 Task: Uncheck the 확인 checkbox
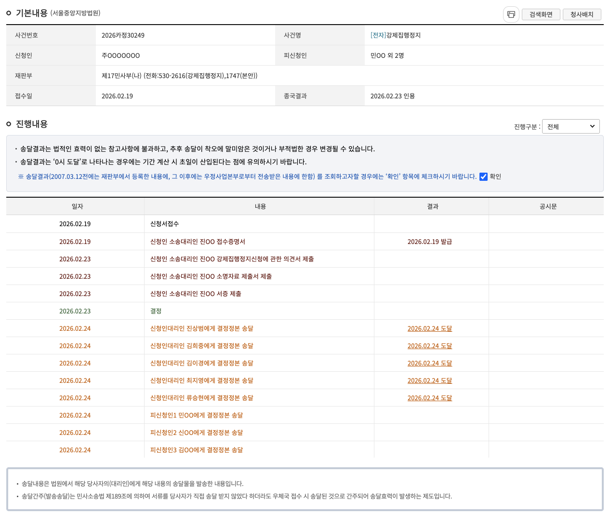click(x=483, y=176)
